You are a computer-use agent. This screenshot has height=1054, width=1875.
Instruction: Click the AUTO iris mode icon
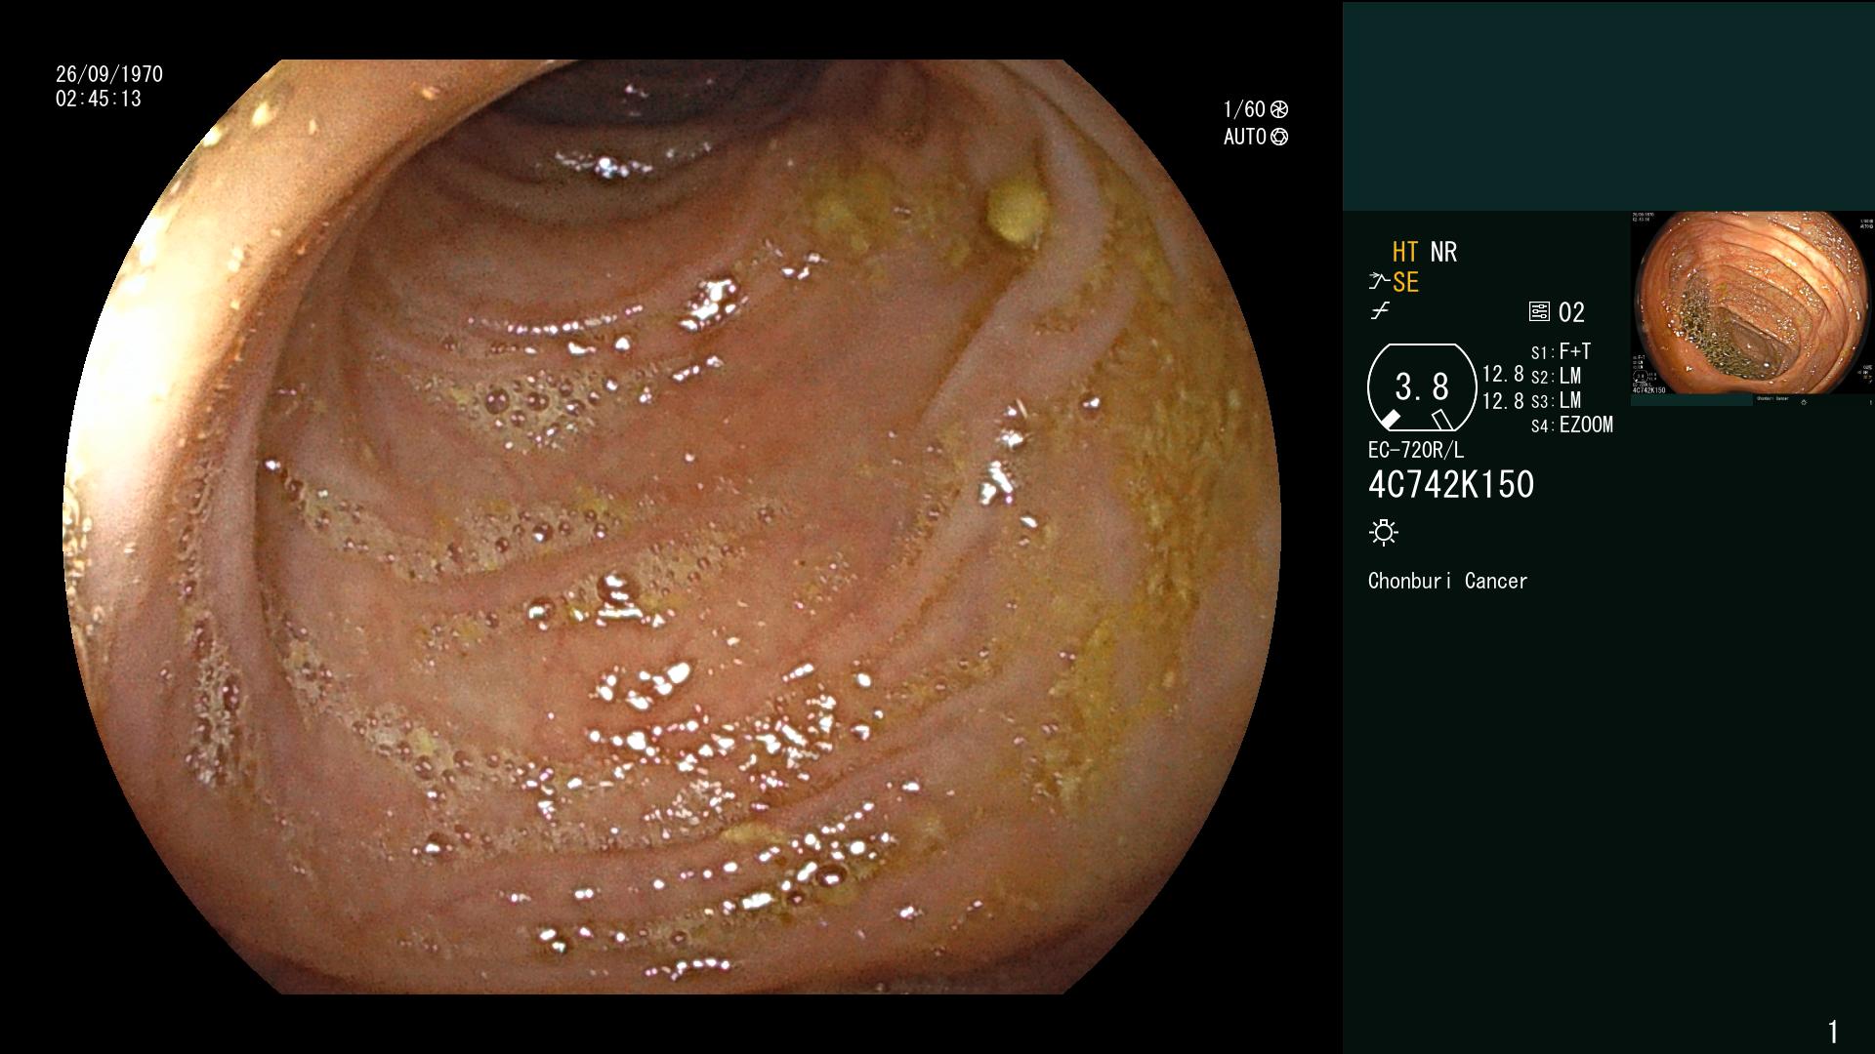pyautogui.click(x=1279, y=137)
